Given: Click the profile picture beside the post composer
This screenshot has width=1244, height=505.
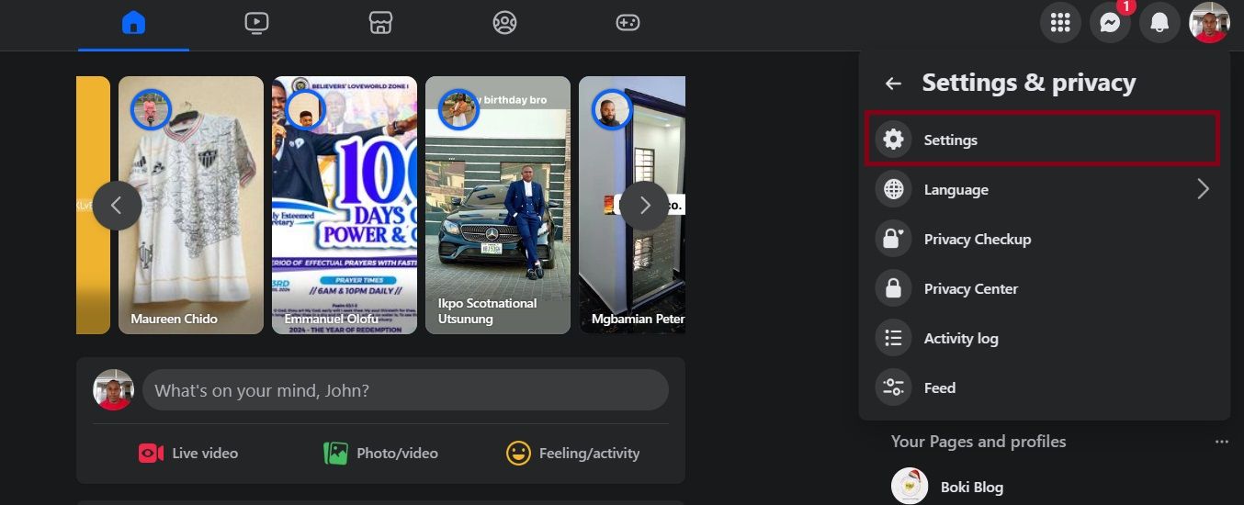Looking at the screenshot, I should pyautogui.click(x=114, y=390).
